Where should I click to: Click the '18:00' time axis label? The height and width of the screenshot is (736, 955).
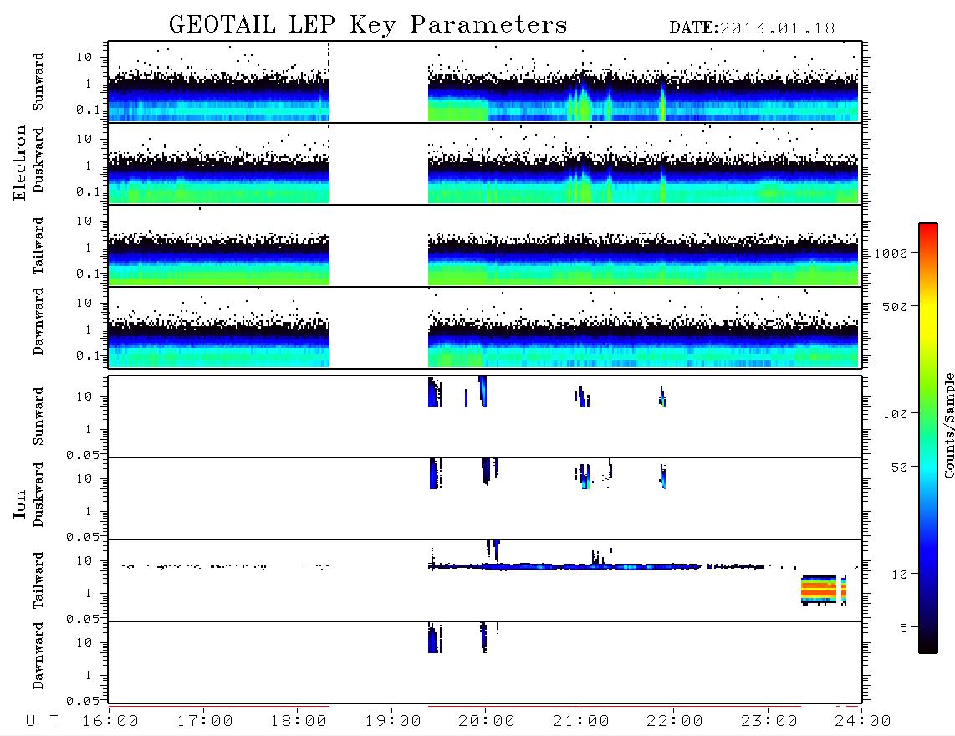point(299,722)
